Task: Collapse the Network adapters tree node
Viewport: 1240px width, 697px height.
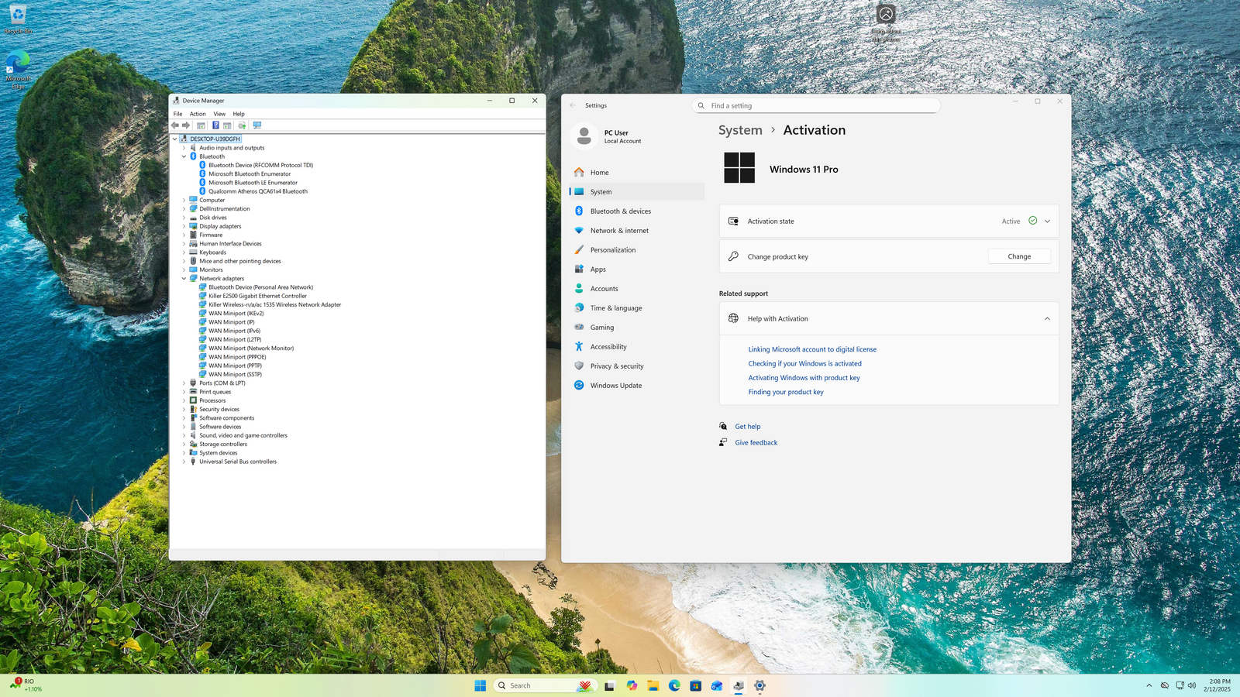Action: [x=184, y=279]
